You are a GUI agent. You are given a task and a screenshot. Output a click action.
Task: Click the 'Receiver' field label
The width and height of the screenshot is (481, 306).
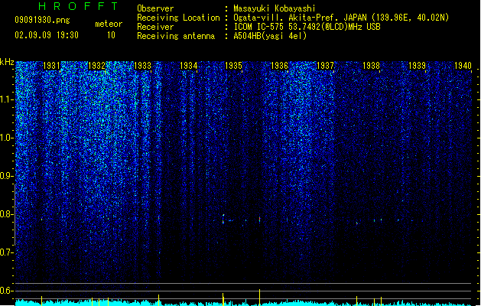point(155,27)
